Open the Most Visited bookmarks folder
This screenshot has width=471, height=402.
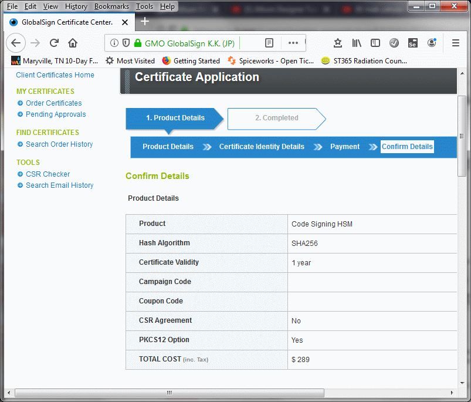pyautogui.click(x=130, y=60)
